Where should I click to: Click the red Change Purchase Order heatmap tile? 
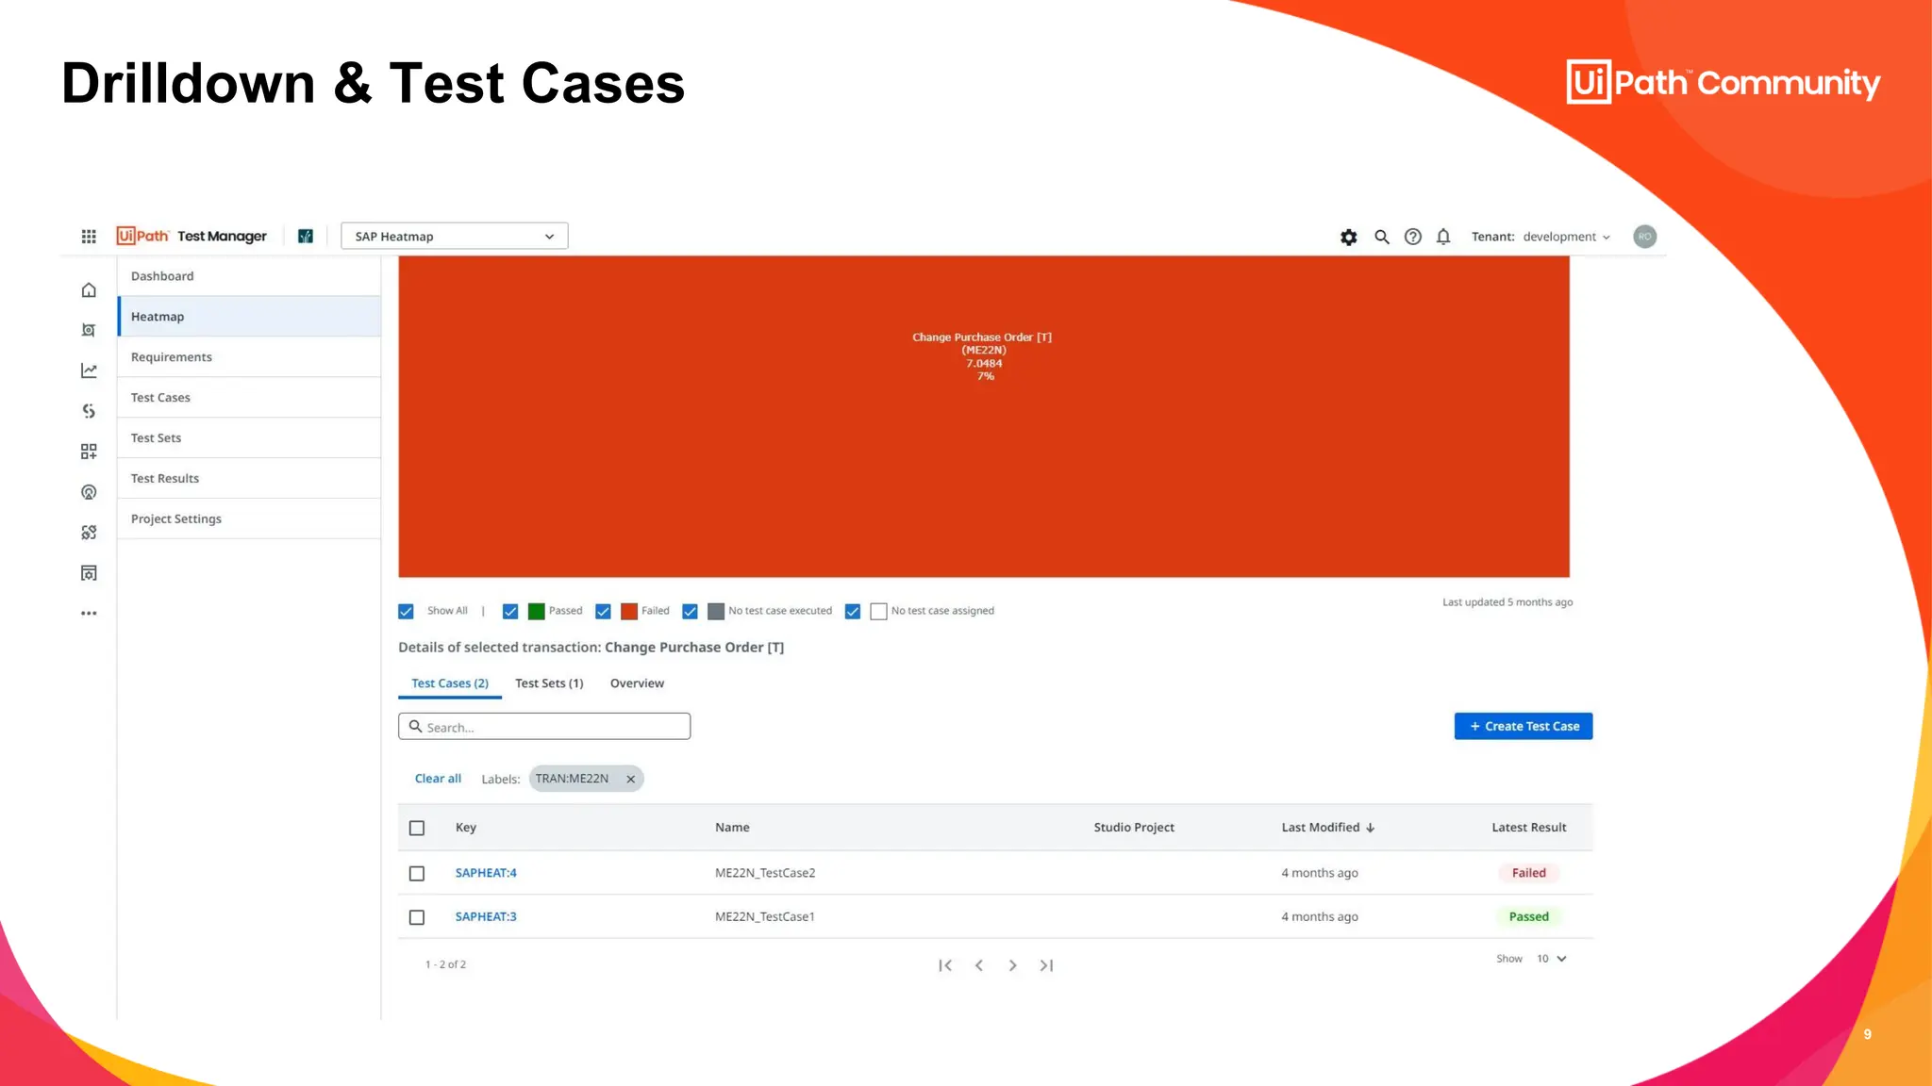click(983, 417)
